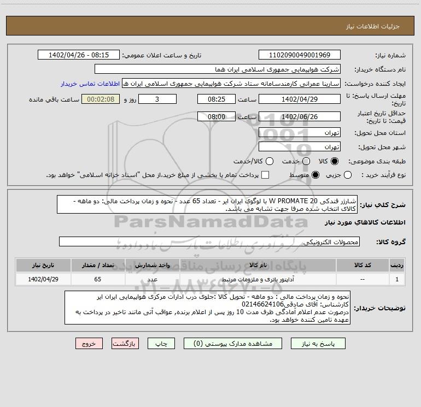Select the خدمت radio button

[x=306, y=161]
